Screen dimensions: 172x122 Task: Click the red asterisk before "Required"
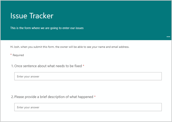tap(11, 55)
